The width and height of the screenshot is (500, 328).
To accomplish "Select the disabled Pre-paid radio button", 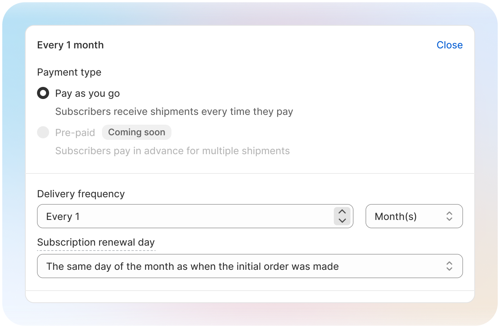I will tap(43, 132).
